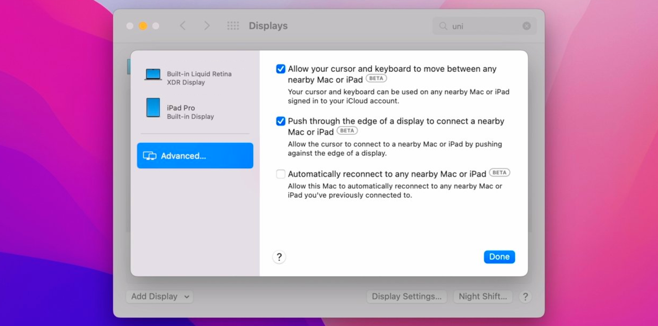Click the displays icon beside Advanced
658x326 pixels.
point(150,156)
